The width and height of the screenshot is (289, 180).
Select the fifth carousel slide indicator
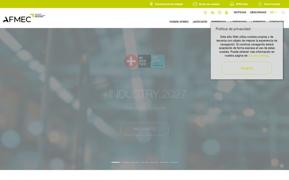point(154,162)
